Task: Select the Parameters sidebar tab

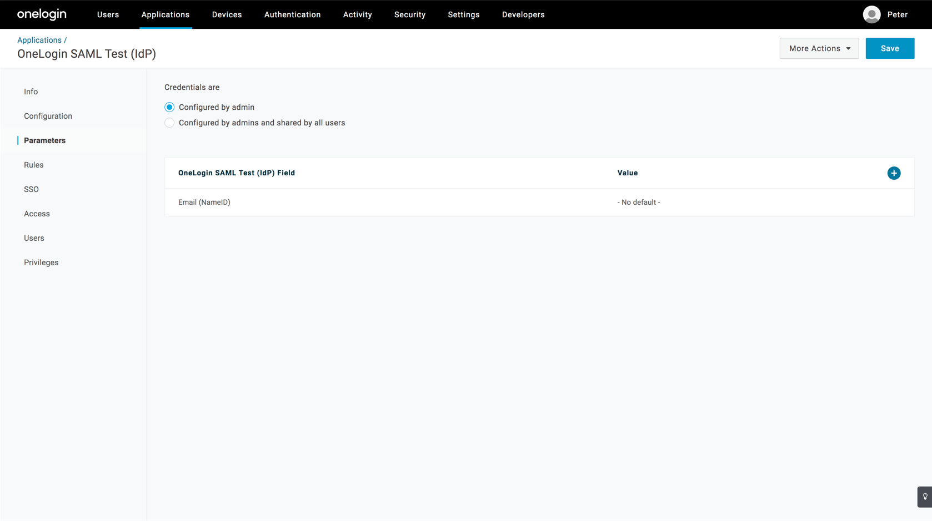Action: point(44,140)
